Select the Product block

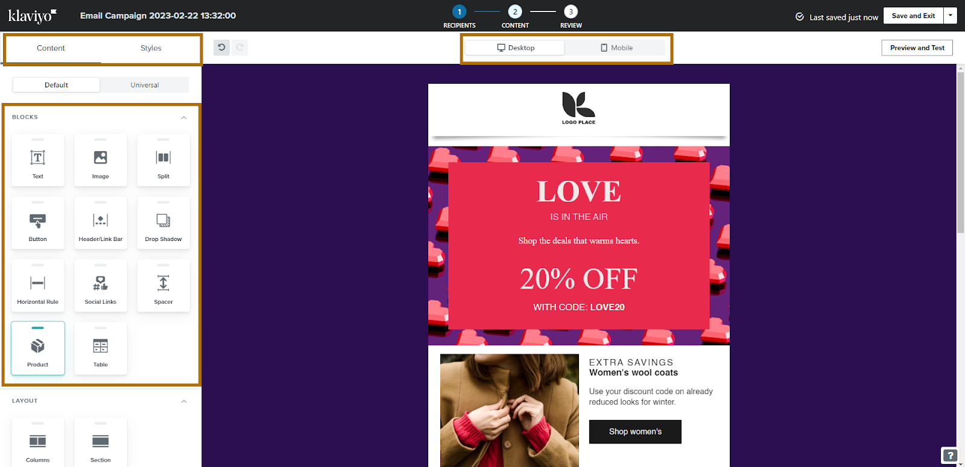coord(37,348)
